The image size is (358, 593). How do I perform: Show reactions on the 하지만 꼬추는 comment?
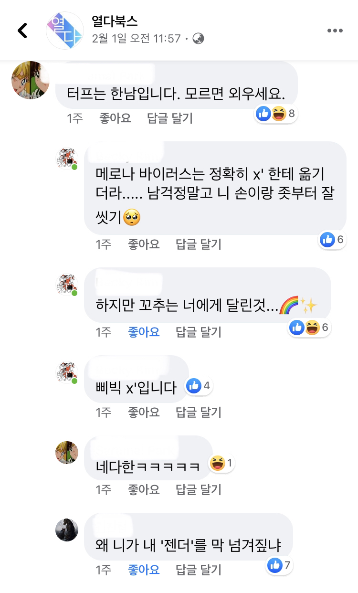pos(309,328)
